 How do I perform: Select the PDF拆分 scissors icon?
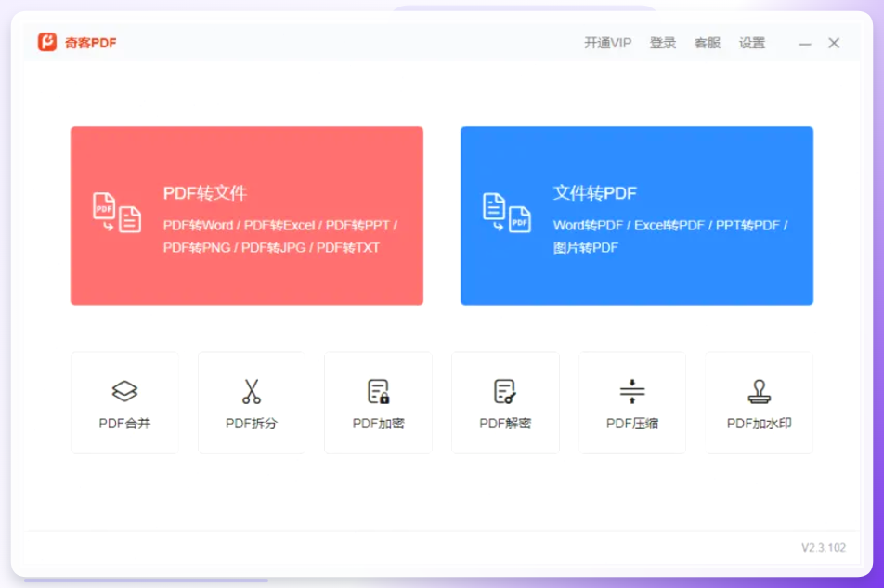click(x=252, y=391)
